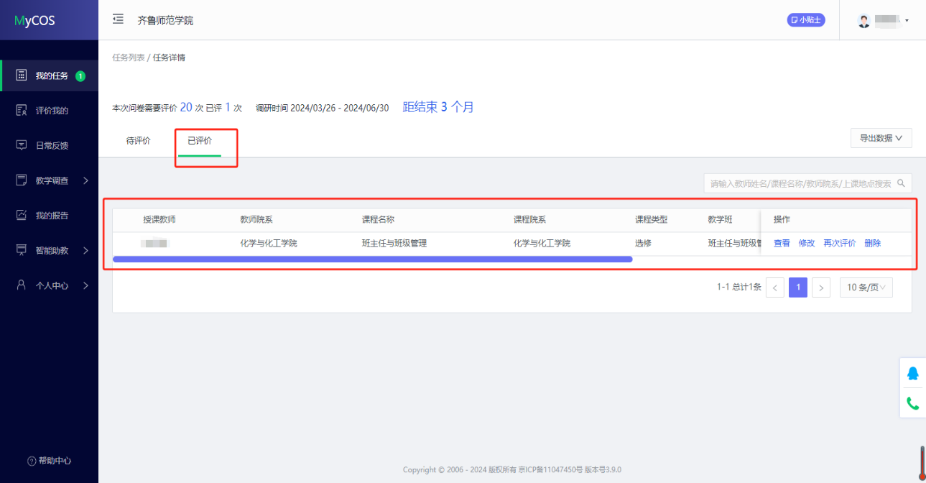Click the user avatar icon
Image resolution: width=926 pixels, height=483 pixels.
pyautogui.click(x=864, y=21)
